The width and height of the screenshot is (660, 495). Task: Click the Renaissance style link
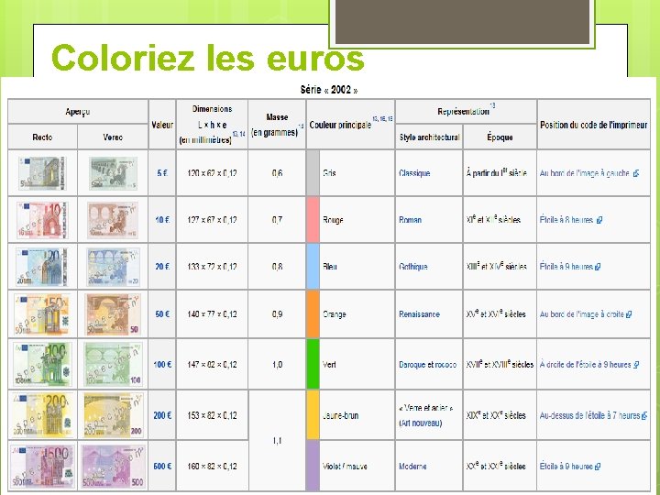(x=419, y=314)
